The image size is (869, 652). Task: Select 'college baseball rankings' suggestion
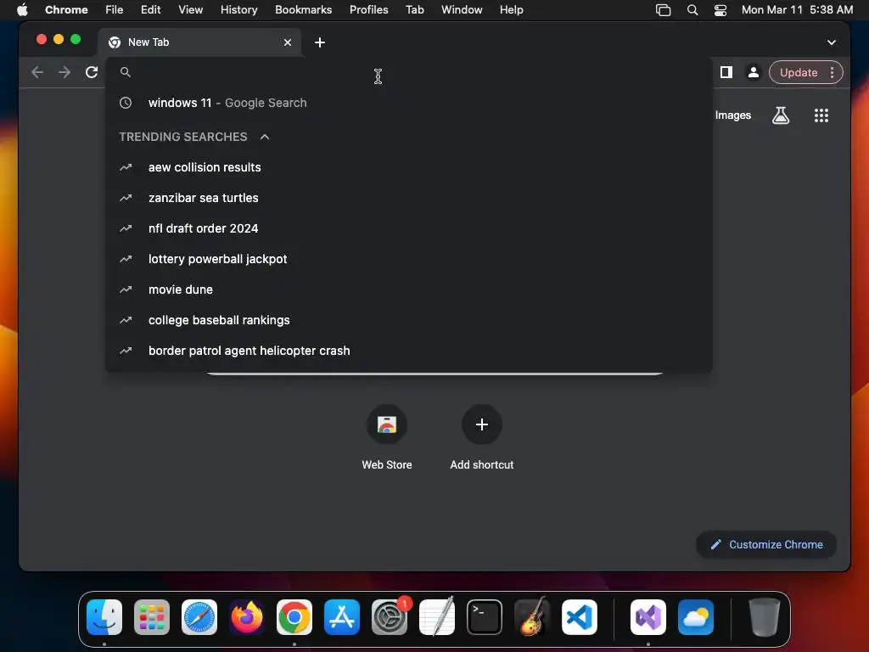coord(408,320)
